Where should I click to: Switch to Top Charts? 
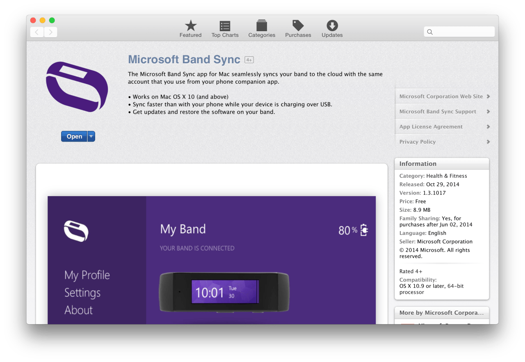225,29
